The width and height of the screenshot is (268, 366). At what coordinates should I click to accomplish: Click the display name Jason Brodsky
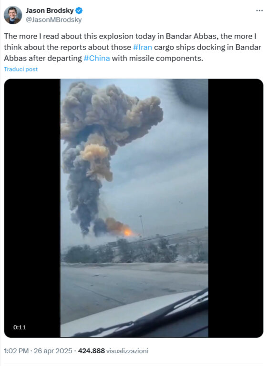click(x=50, y=10)
